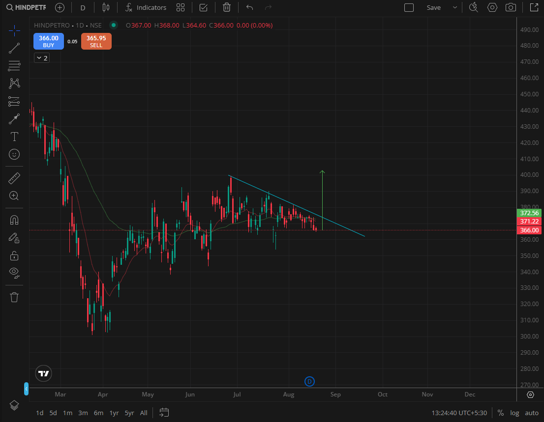Expand panel with blue left-edge handle
544x422 pixels.
click(27, 389)
